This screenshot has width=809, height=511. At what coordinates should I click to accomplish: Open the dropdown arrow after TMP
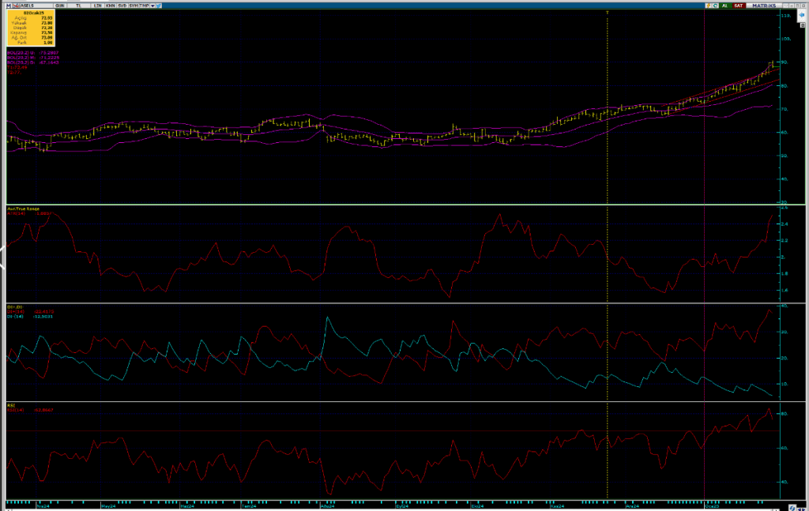pos(152,6)
